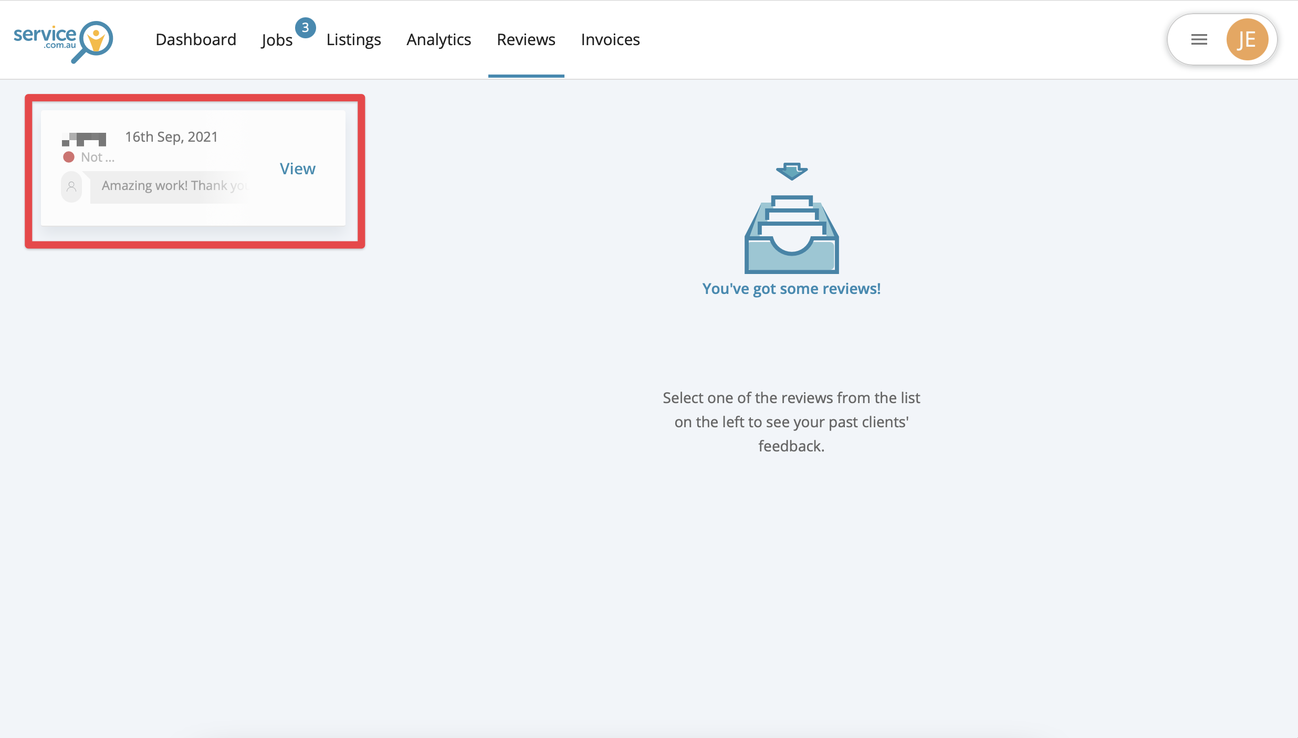Screen dimensions: 1298x738
Task: Open the Jobs tab
Action: 277,40
